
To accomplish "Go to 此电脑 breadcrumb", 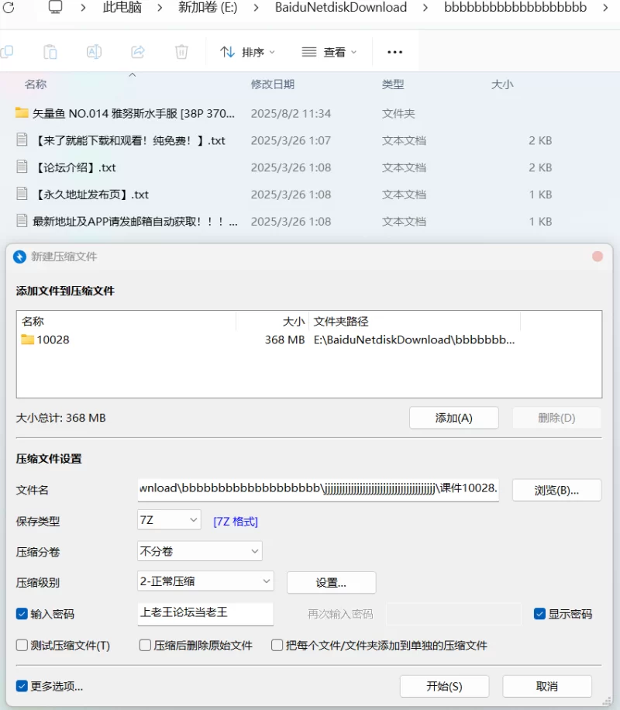I will [122, 7].
